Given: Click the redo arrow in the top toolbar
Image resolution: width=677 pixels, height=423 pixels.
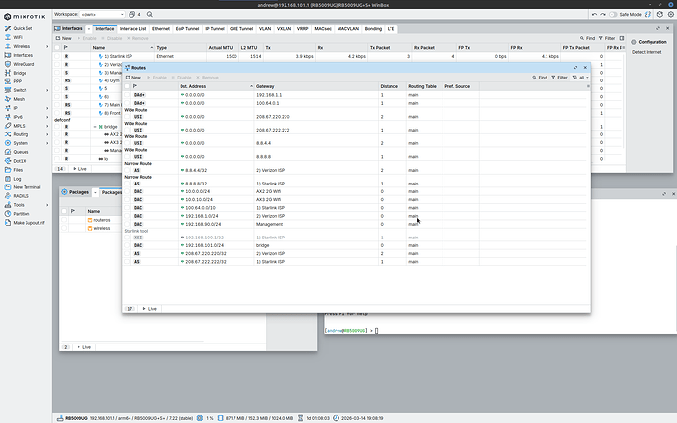Looking at the screenshot, I should coord(603,15).
